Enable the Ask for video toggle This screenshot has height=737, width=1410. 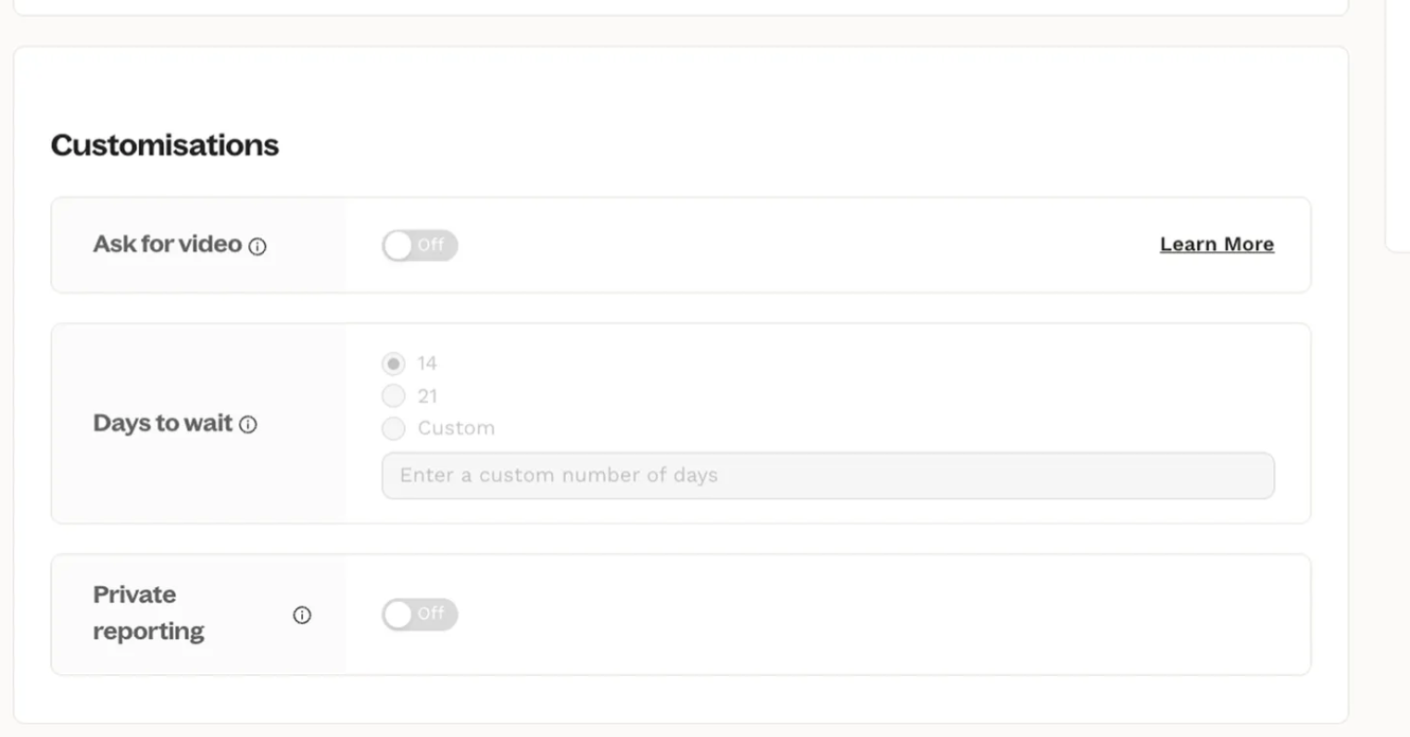(420, 245)
